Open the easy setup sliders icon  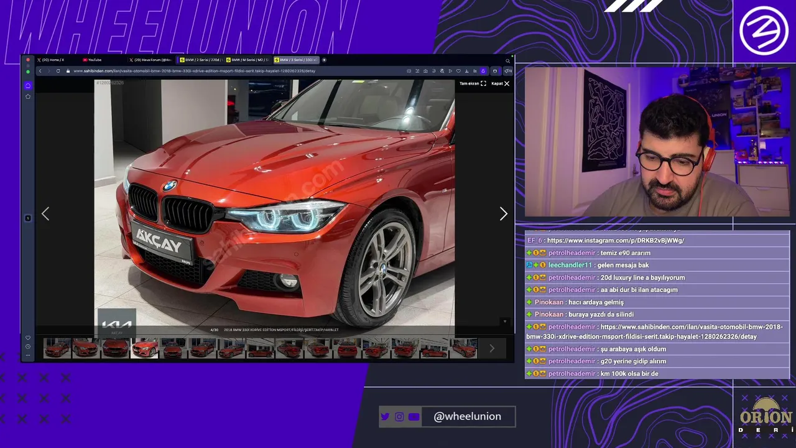click(x=475, y=71)
